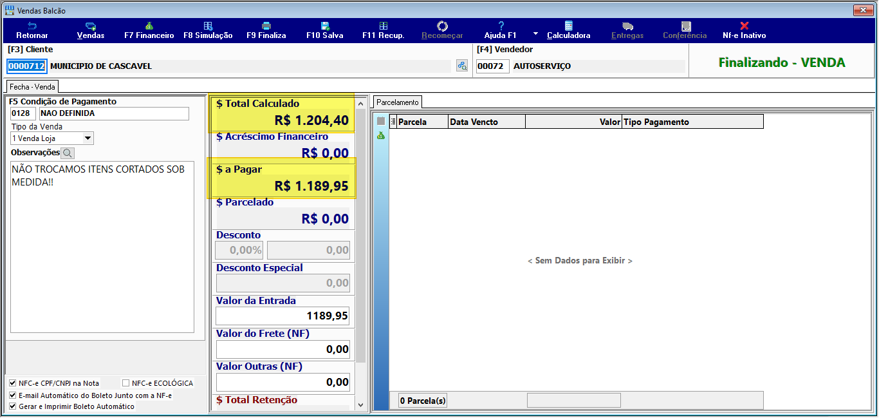Click the green money bag icon in the Parcelamento sidebar
Image resolution: width=879 pixels, height=418 pixels.
(381, 135)
